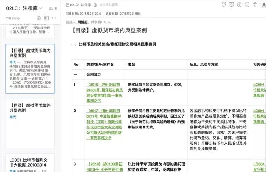Click the 点击添加标签 tag input field

(108, 5)
